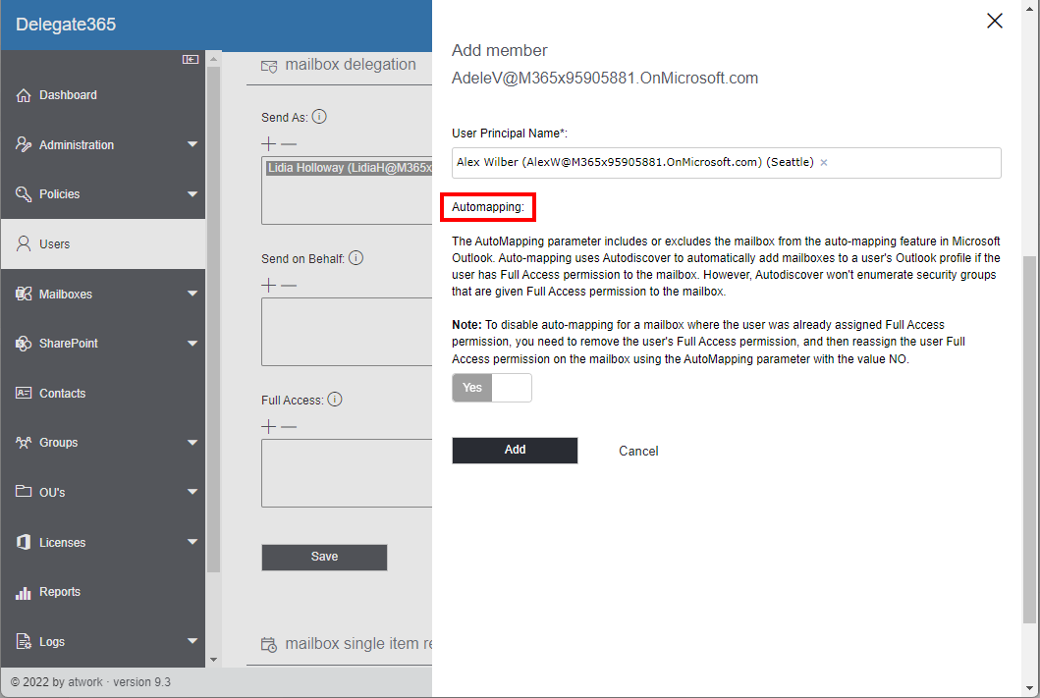Click into the User Principal Name field

tap(727, 163)
